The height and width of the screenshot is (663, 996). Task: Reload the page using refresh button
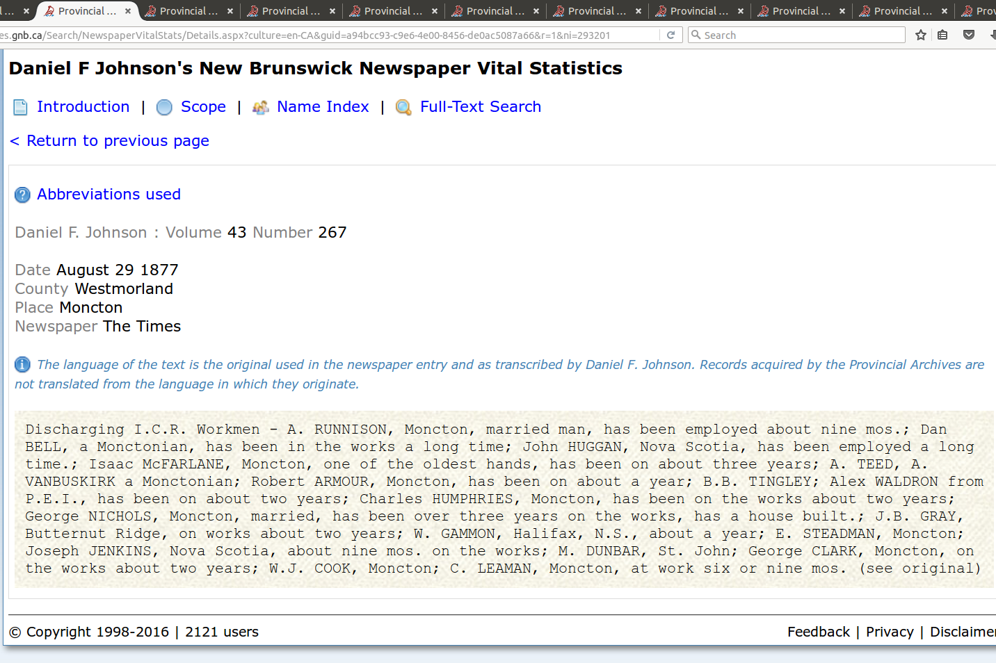click(670, 35)
